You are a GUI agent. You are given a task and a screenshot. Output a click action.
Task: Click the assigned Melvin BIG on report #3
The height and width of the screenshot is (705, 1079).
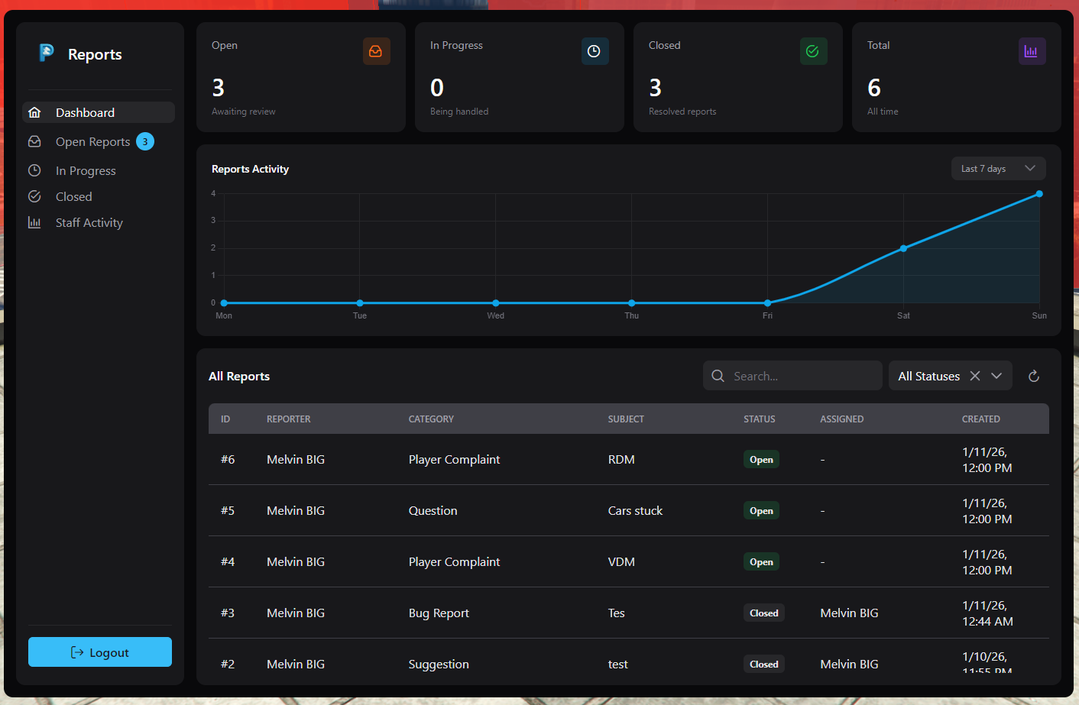point(849,613)
